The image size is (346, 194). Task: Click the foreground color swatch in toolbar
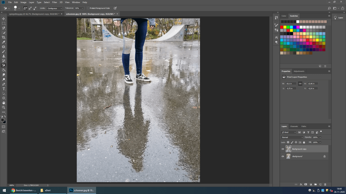(x=3, y=120)
